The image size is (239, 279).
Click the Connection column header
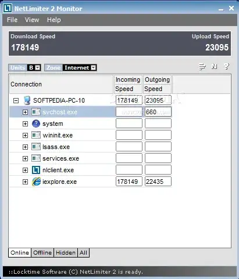tap(61, 85)
